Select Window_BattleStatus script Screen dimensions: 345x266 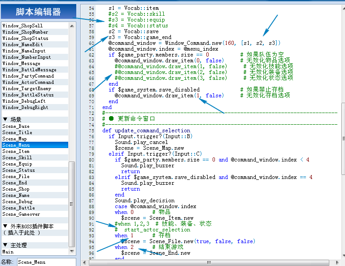[35, 95]
